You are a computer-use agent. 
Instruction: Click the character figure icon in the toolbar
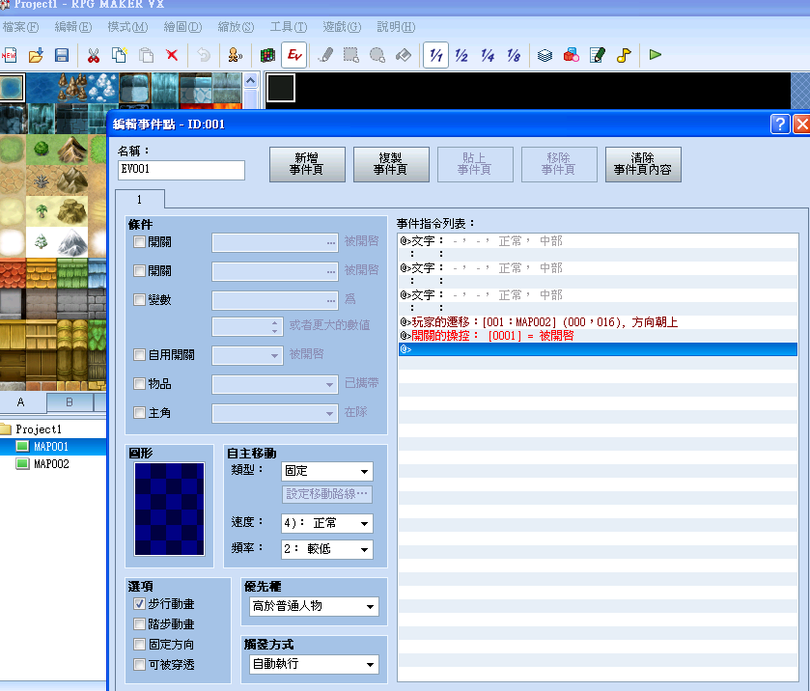[x=236, y=55]
